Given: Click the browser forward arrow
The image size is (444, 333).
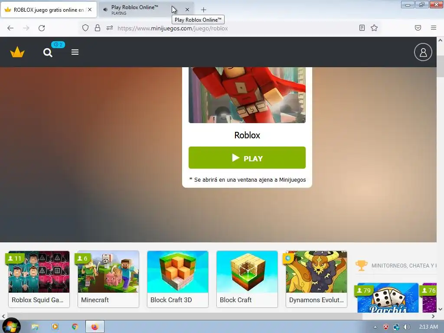Looking at the screenshot, I should pyautogui.click(x=26, y=28).
